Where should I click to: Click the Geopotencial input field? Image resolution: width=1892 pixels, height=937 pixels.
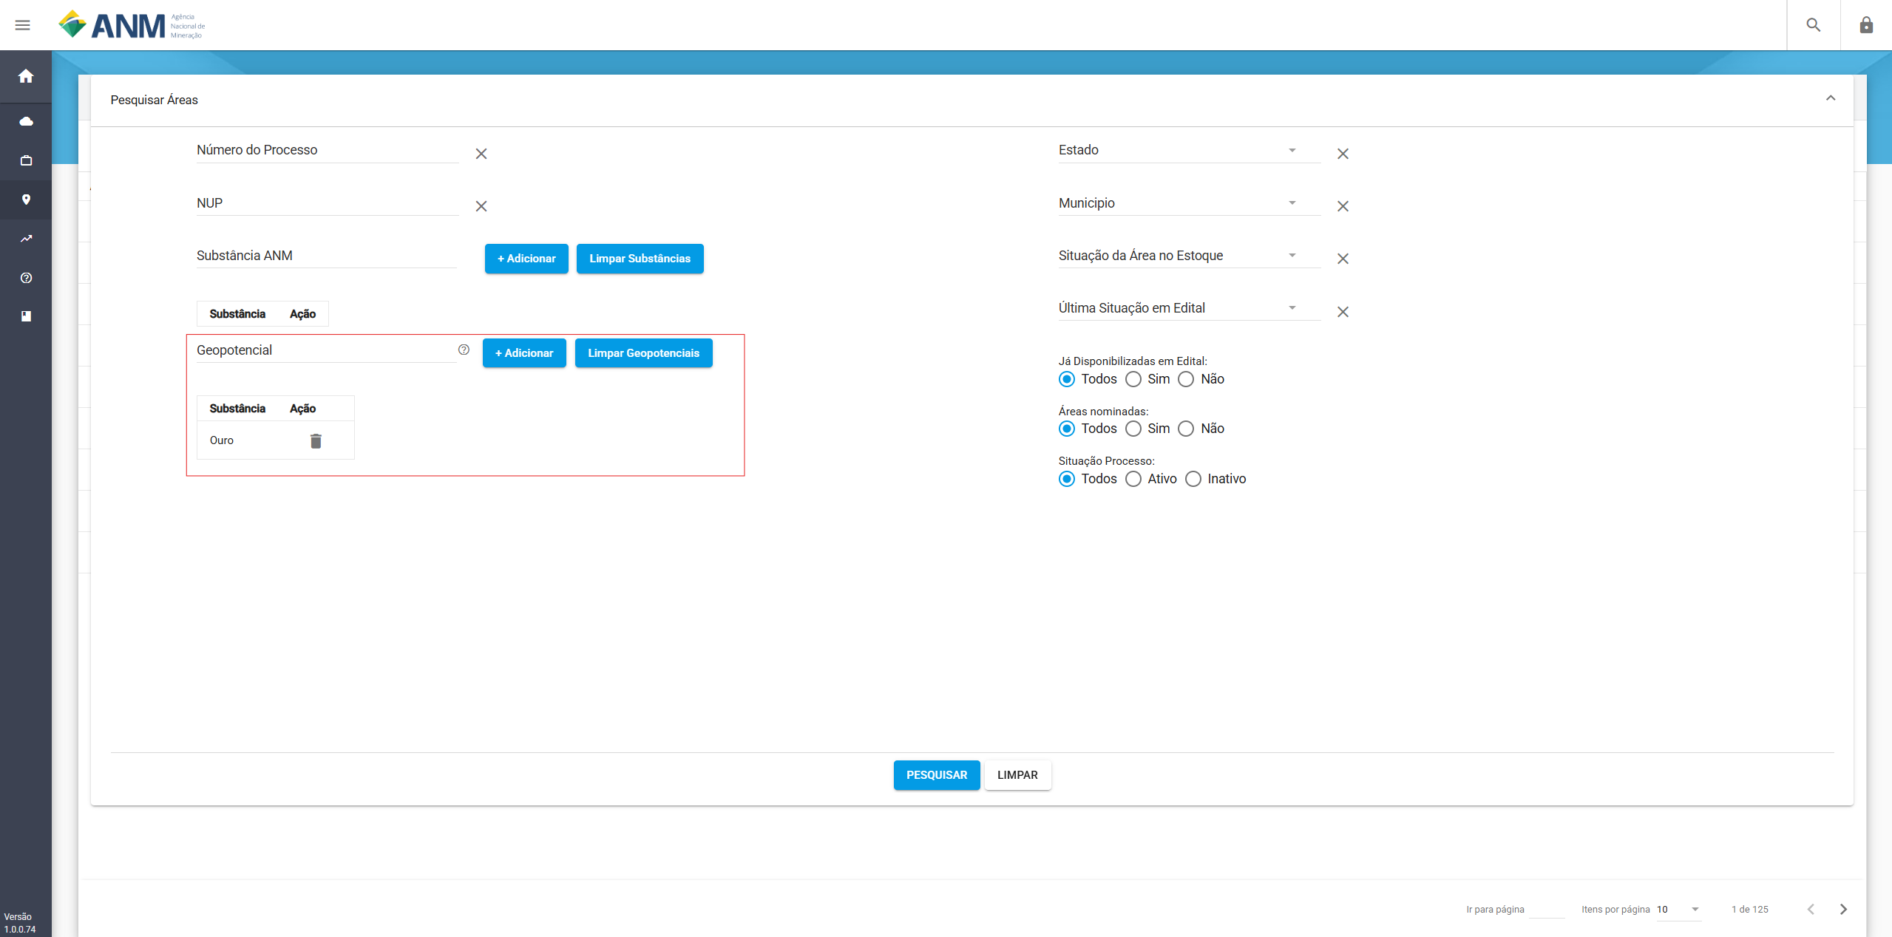(326, 350)
